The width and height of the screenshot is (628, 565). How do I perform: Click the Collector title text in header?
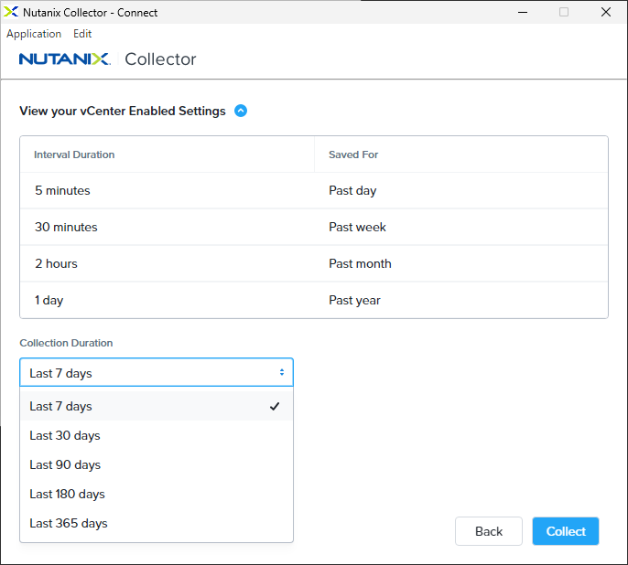tap(160, 59)
